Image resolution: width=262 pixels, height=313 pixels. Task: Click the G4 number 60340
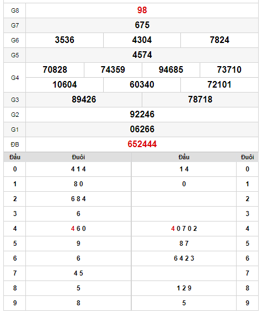click(142, 85)
